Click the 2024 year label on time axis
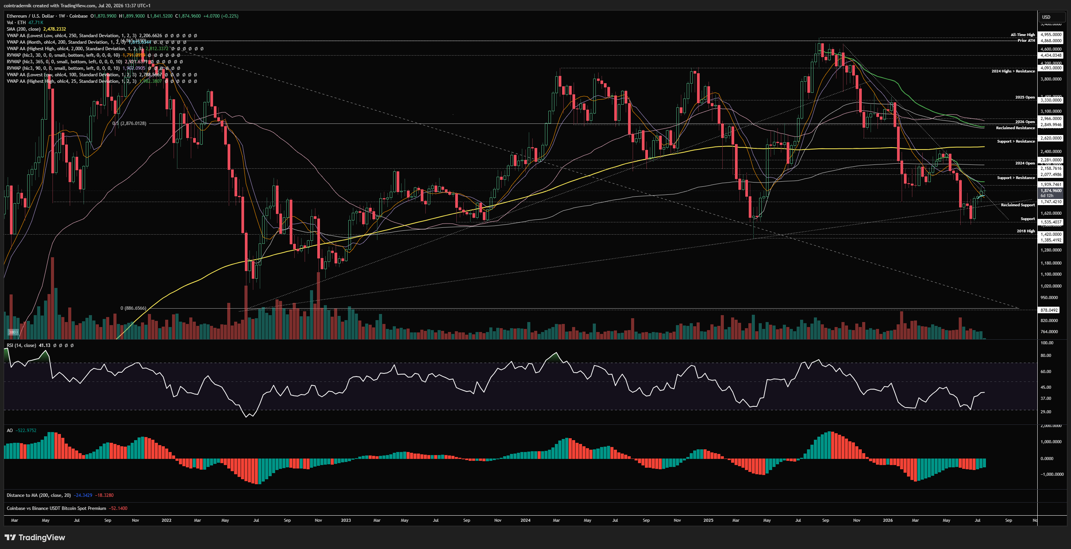The width and height of the screenshot is (1071, 549). click(x=525, y=520)
